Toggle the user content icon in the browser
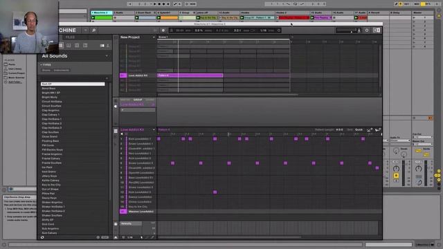The width and height of the screenshot is (443, 249). click(108, 46)
